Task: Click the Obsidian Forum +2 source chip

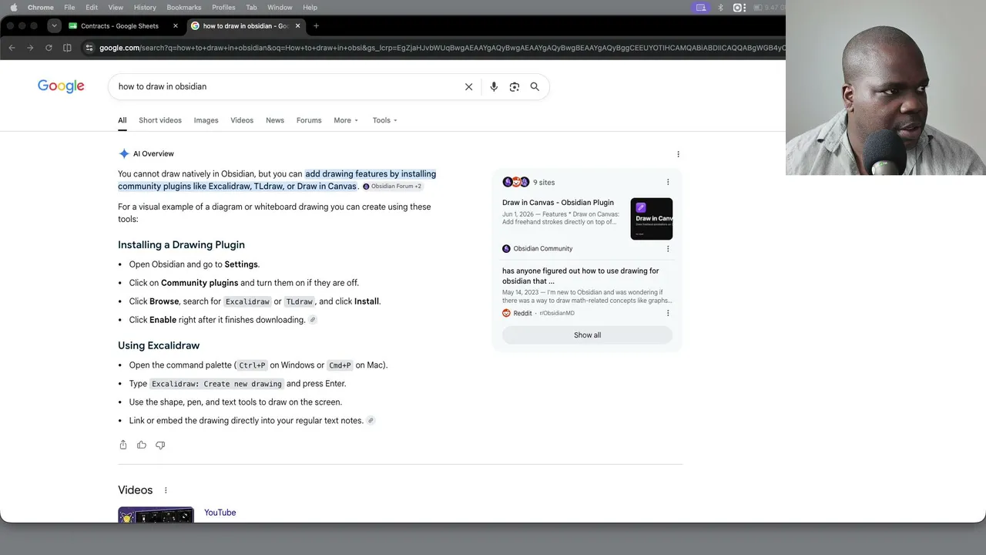Action: coord(392,187)
